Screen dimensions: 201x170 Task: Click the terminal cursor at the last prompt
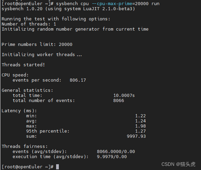(x=57, y=167)
